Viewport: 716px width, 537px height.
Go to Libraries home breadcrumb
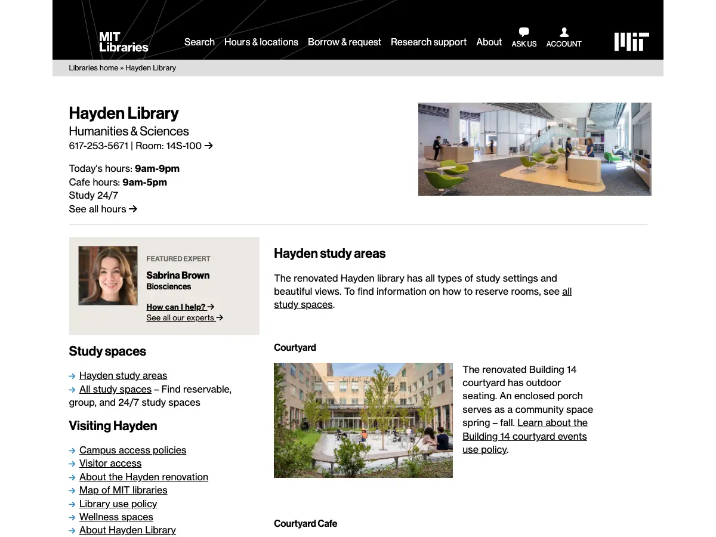click(93, 68)
